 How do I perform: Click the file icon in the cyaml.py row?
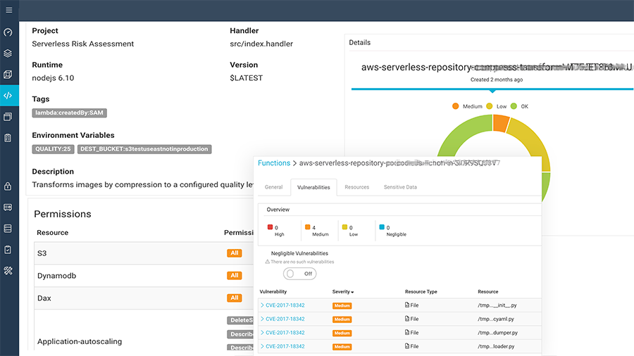click(x=407, y=319)
